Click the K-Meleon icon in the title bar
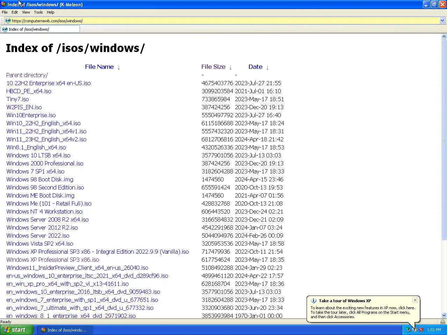 (x=3, y=5)
